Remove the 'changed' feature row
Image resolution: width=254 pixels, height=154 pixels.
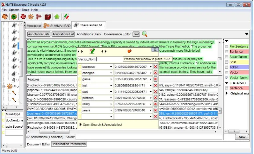pos(155,73)
